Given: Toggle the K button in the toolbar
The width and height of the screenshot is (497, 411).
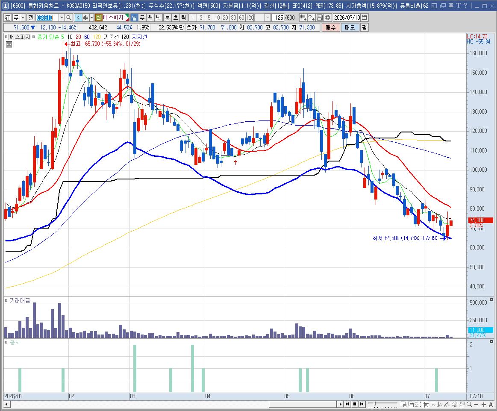Looking at the screenshot, I should click(x=78, y=18).
